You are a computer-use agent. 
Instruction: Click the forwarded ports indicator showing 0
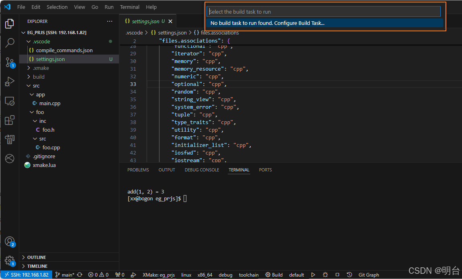[x=120, y=275]
